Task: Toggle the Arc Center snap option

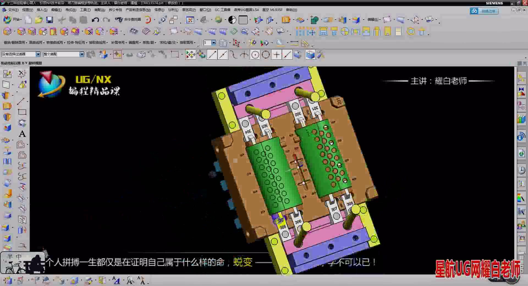Action: click(x=255, y=55)
